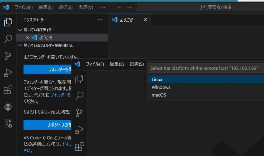This screenshot has width=264, height=156.
Task: Open the 表示 menu
Action: [x=85, y=7]
